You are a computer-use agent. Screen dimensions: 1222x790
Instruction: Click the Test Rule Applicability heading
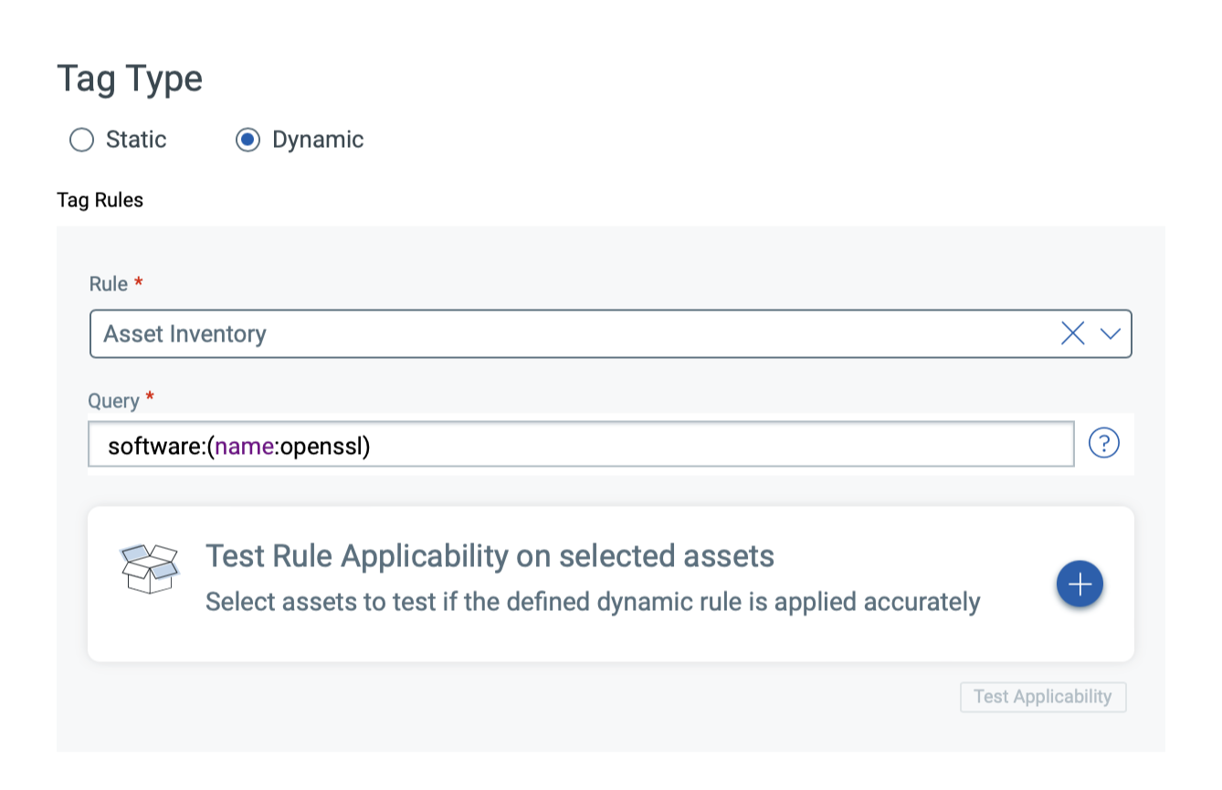coord(490,555)
